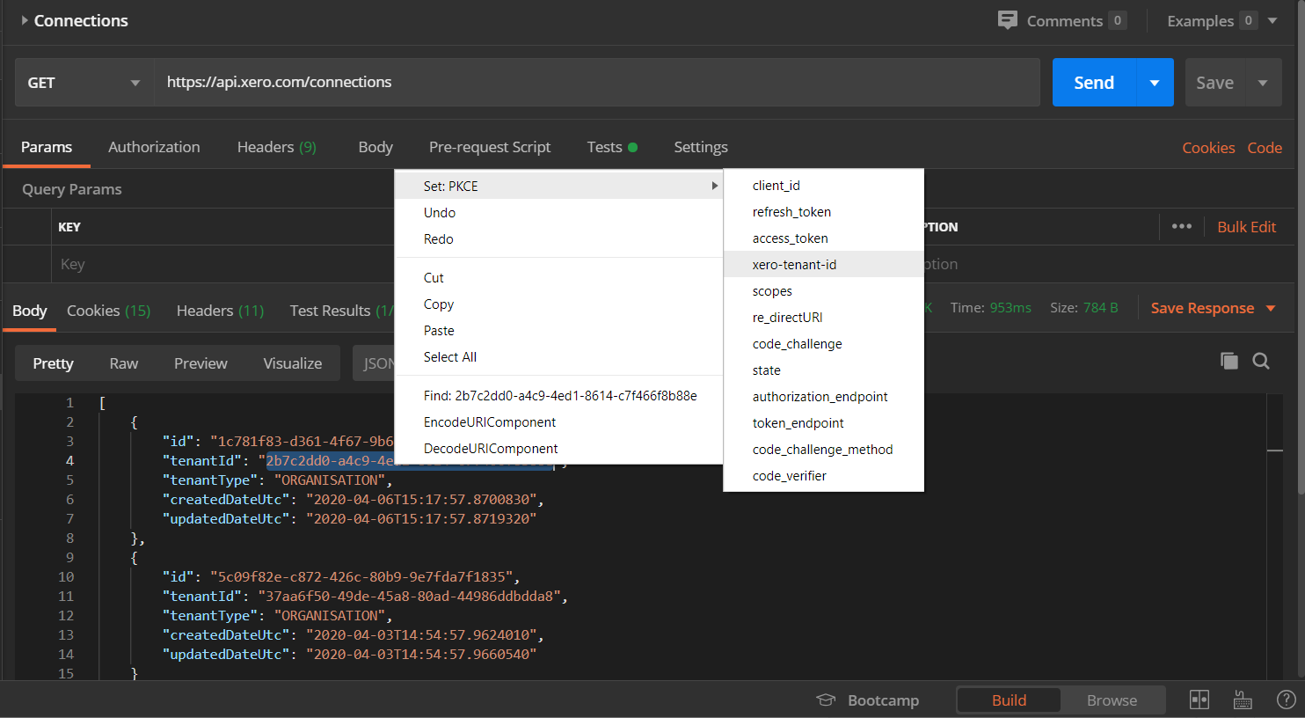Open the three-dots column options
1305x718 pixels.
tap(1182, 226)
